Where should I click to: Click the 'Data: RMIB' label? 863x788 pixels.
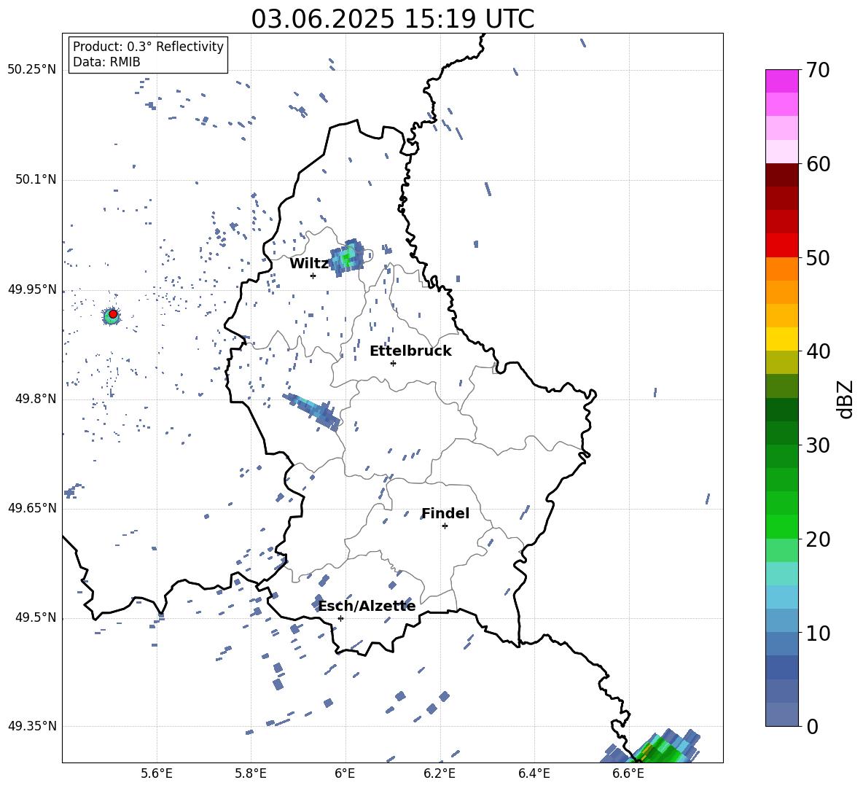(x=106, y=62)
